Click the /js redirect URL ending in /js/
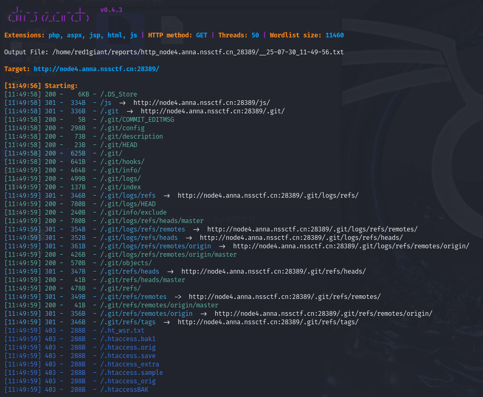The width and height of the screenshot is (483, 397). (201, 103)
